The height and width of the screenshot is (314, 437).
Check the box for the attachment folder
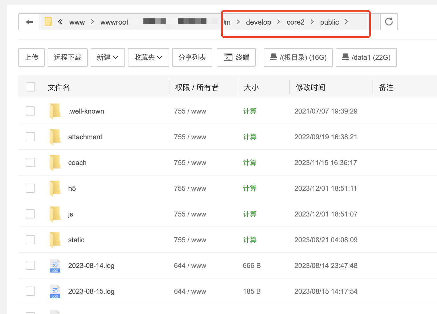tap(30, 137)
